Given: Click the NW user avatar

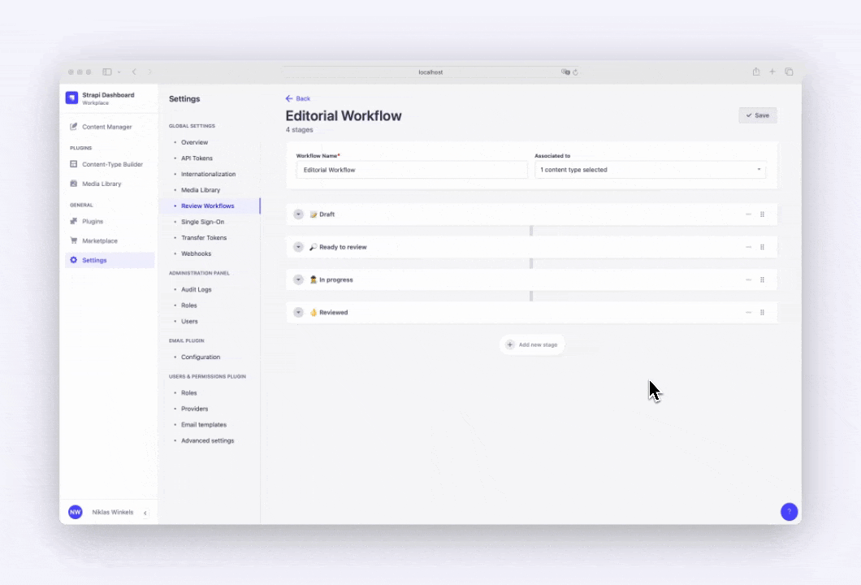Looking at the screenshot, I should coord(76,512).
